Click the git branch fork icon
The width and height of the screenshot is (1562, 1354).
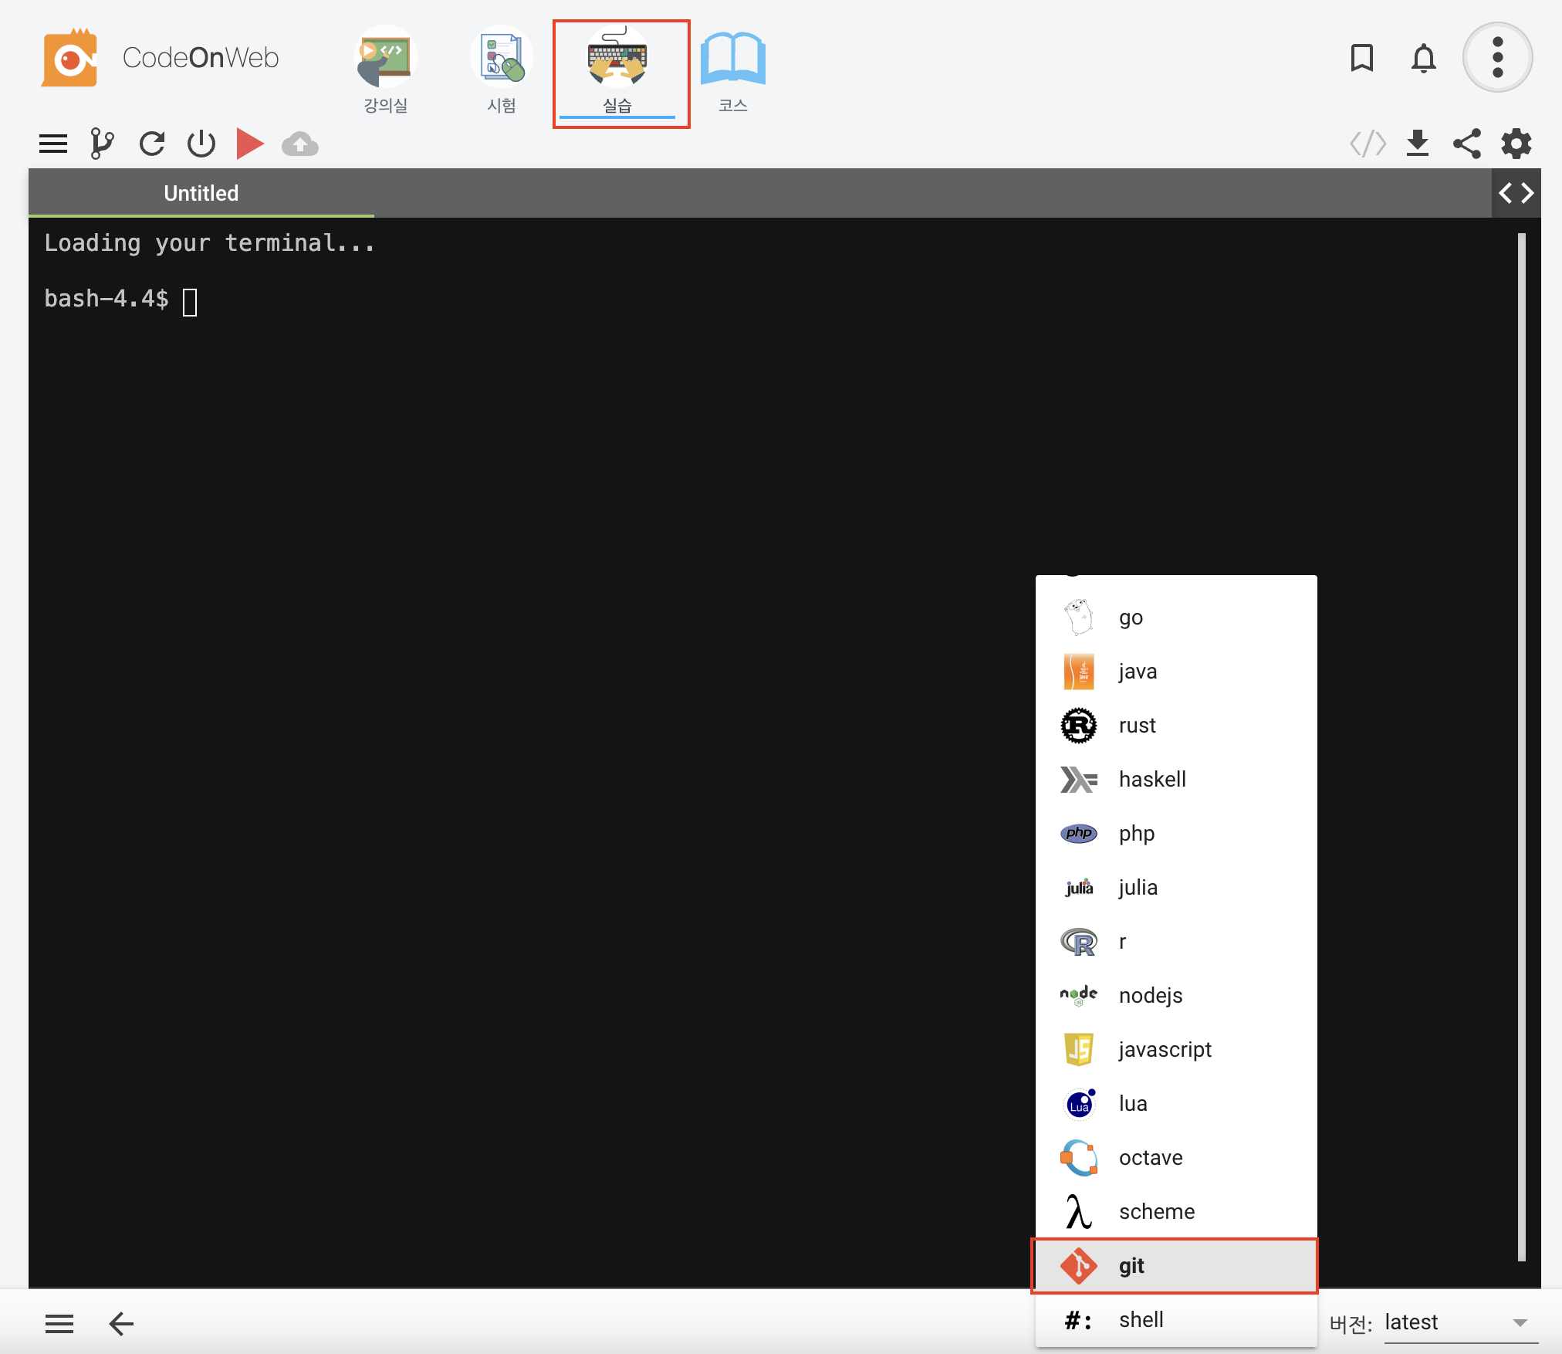click(x=101, y=144)
